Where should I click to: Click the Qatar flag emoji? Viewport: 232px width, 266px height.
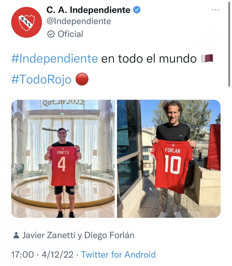click(207, 58)
